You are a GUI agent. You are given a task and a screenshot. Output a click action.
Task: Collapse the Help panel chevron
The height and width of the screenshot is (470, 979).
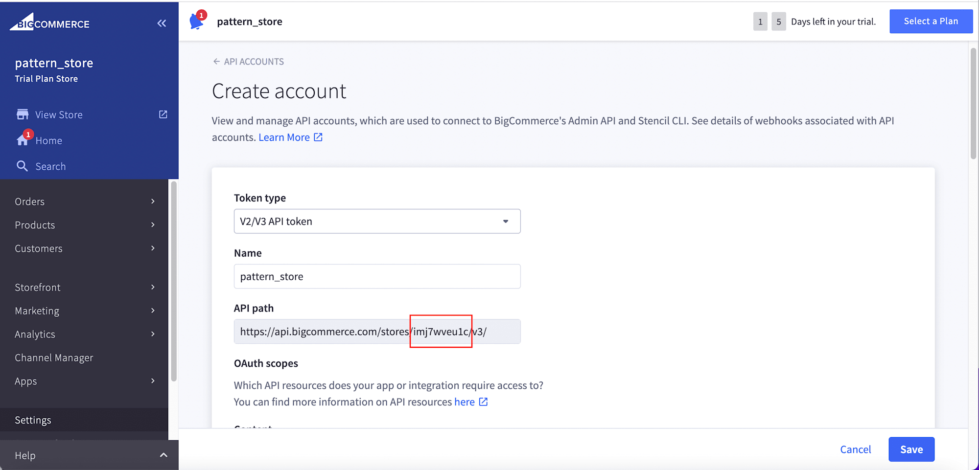click(x=163, y=455)
